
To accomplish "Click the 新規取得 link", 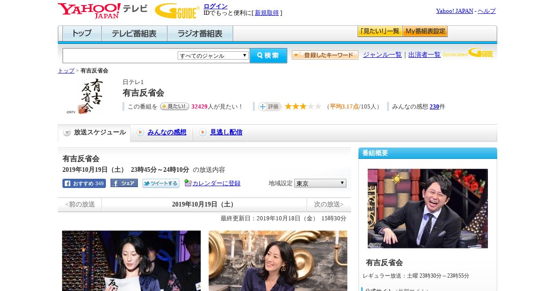I will click(267, 13).
